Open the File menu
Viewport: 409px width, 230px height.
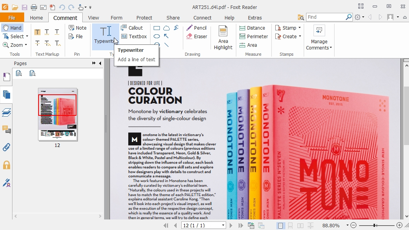click(x=12, y=18)
